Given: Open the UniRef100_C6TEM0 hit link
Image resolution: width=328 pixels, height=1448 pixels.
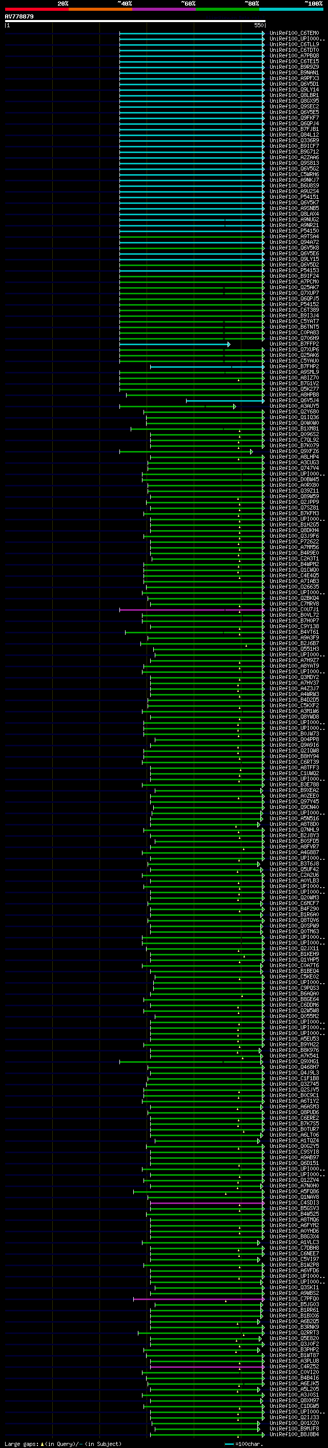Looking at the screenshot, I should pos(294,33).
